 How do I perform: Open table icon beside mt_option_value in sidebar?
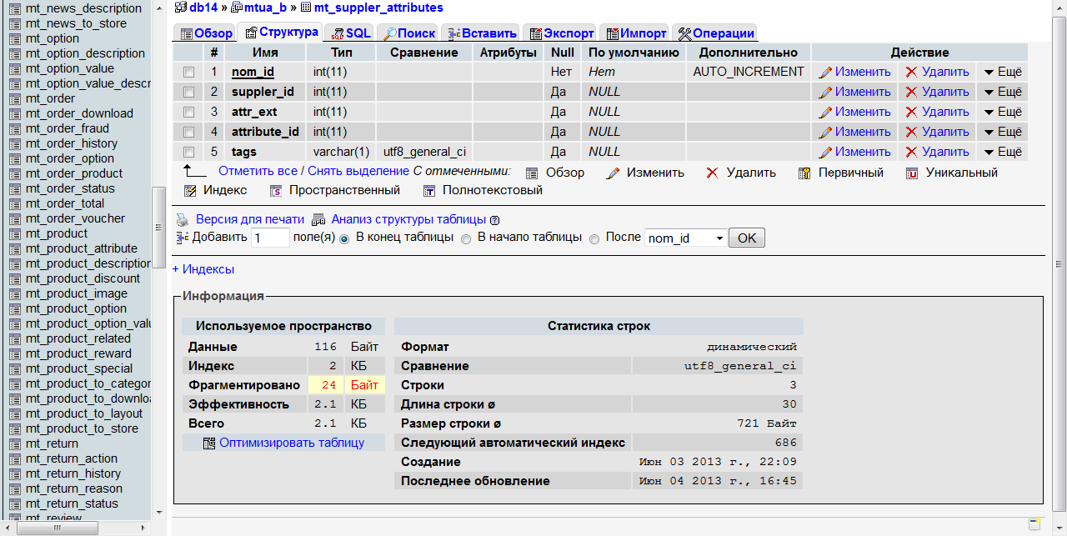click(15, 68)
